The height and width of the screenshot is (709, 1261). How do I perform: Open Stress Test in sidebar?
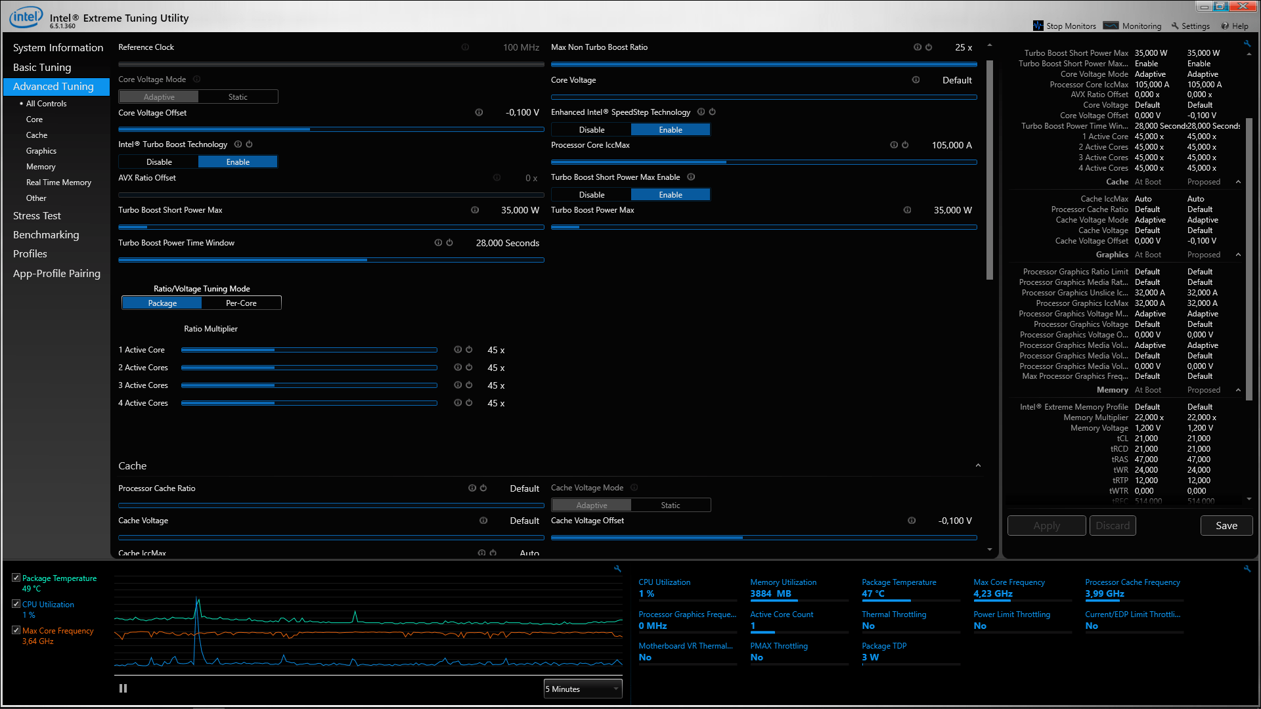pyautogui.click(x=37, y=216)
